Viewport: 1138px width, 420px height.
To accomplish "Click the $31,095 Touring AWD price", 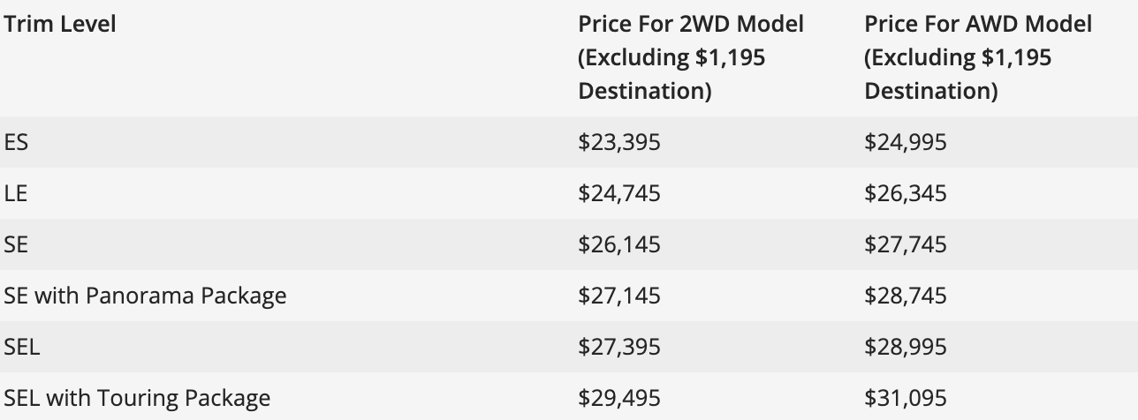I will [x=905, y=398].
